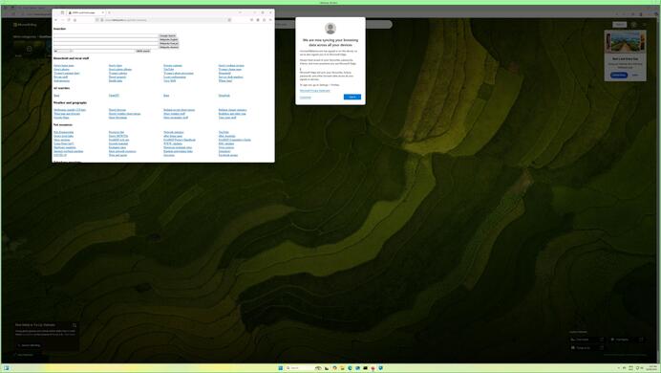The height and width of the screenshot is (373, 661).
Task: Click the profile avatar in sync dialog
Action: click(x=330, y=29)
